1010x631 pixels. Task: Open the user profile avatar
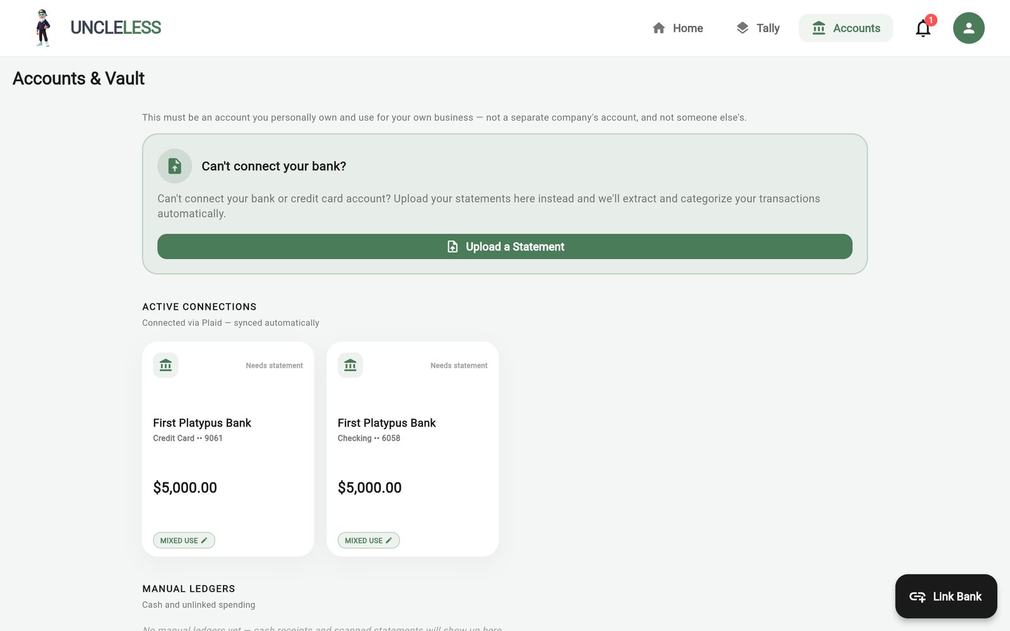[969, 28]
